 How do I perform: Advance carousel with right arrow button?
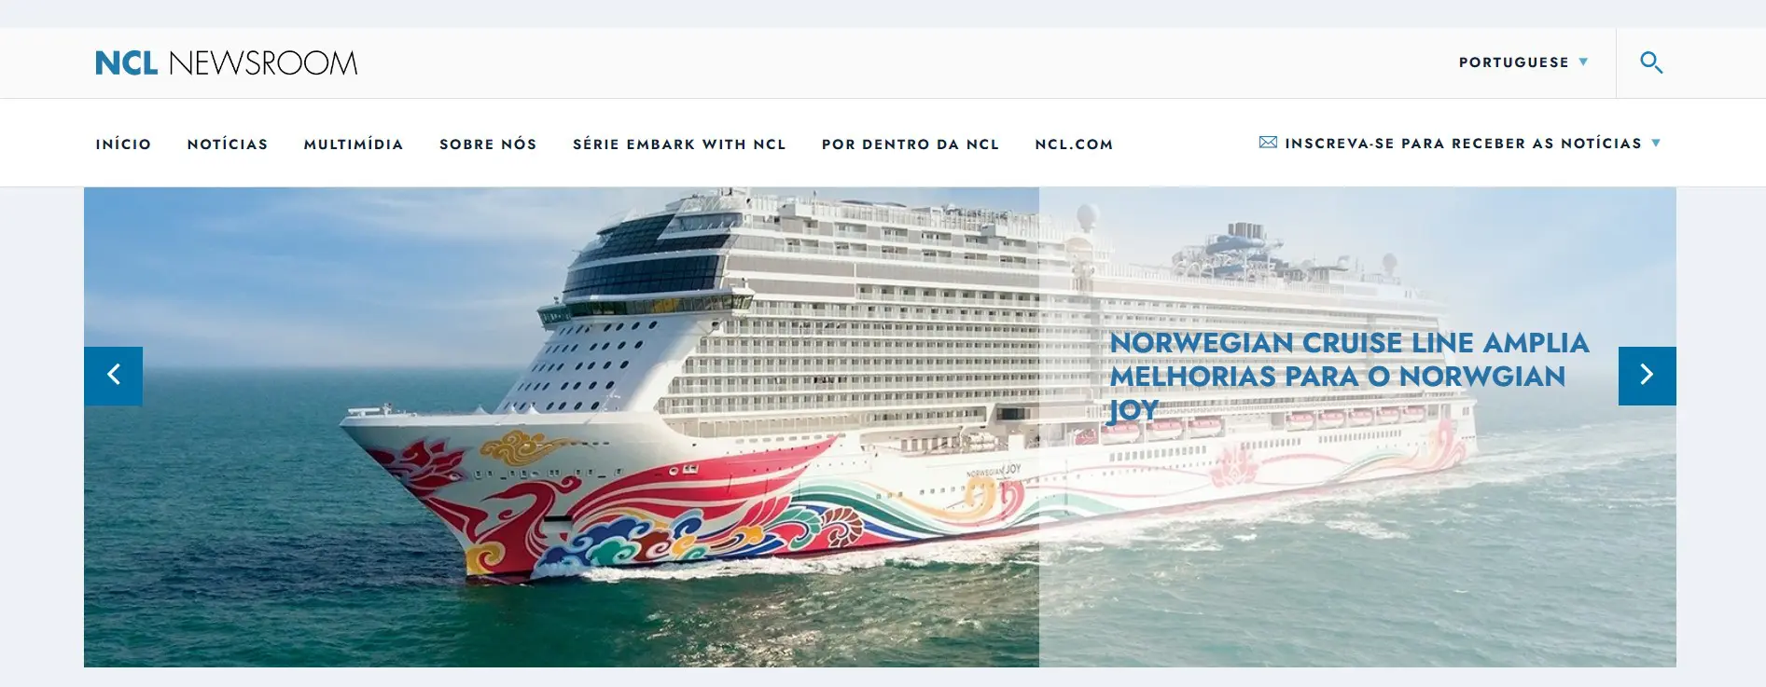[1647, 376]
